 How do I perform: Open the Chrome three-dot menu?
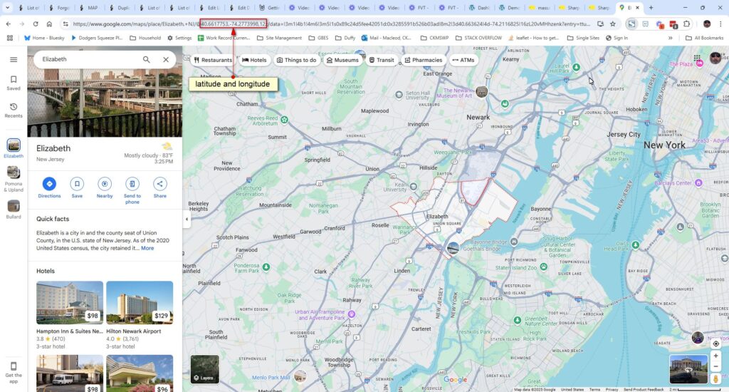coord(721,24)
